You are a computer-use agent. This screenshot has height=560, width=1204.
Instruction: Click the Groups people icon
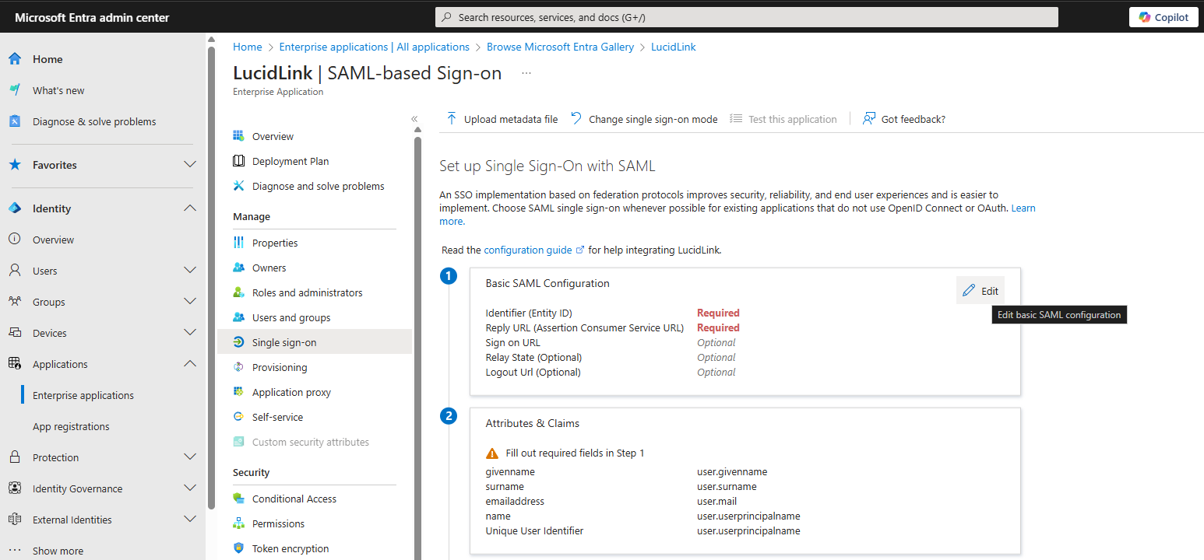coord(15,302)
